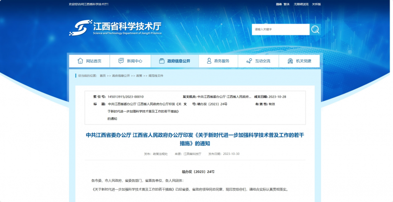Image resolution: width=393 pixels, height=202 pixels.
Task: Click the welcome text 欢迎您访问江西省科学技术厅
Action: (89, 4)
